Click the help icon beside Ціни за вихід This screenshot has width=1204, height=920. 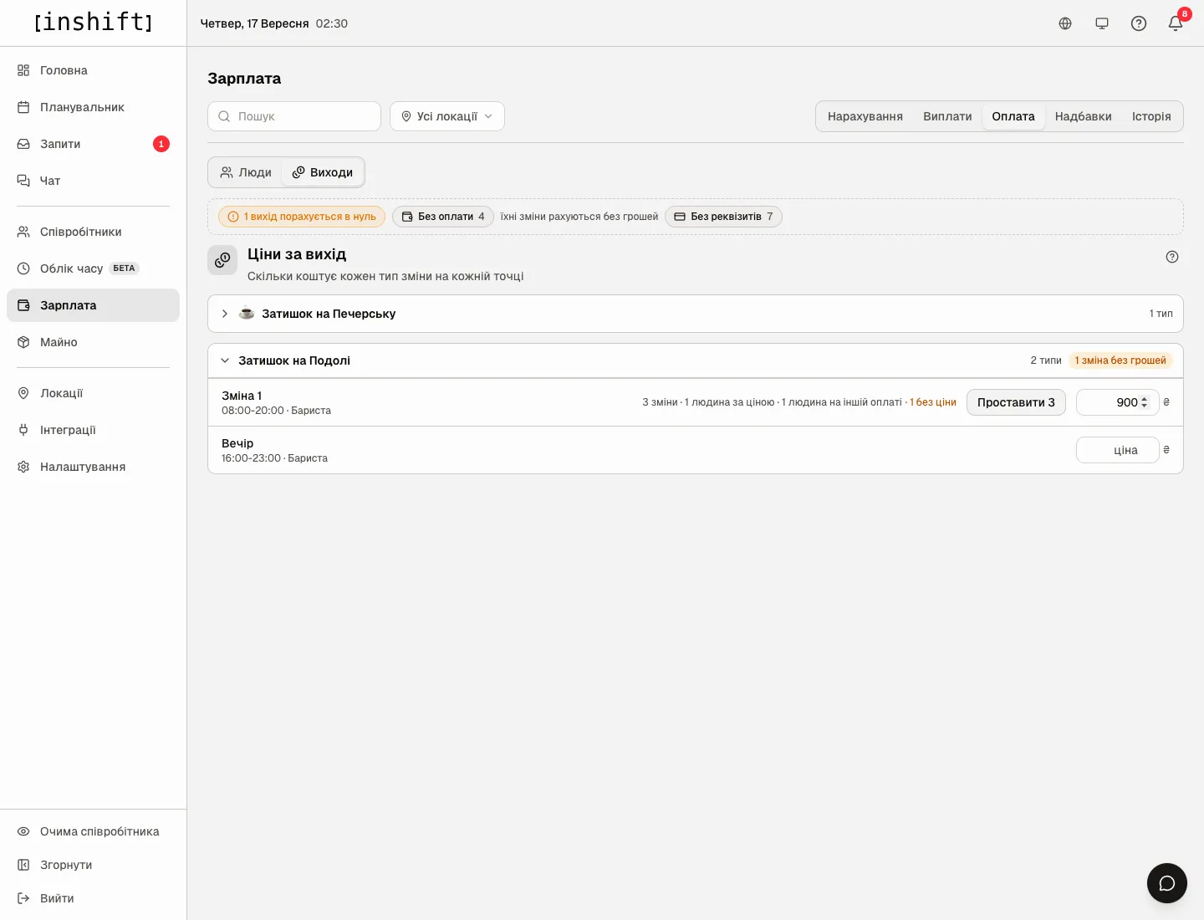1172,257
